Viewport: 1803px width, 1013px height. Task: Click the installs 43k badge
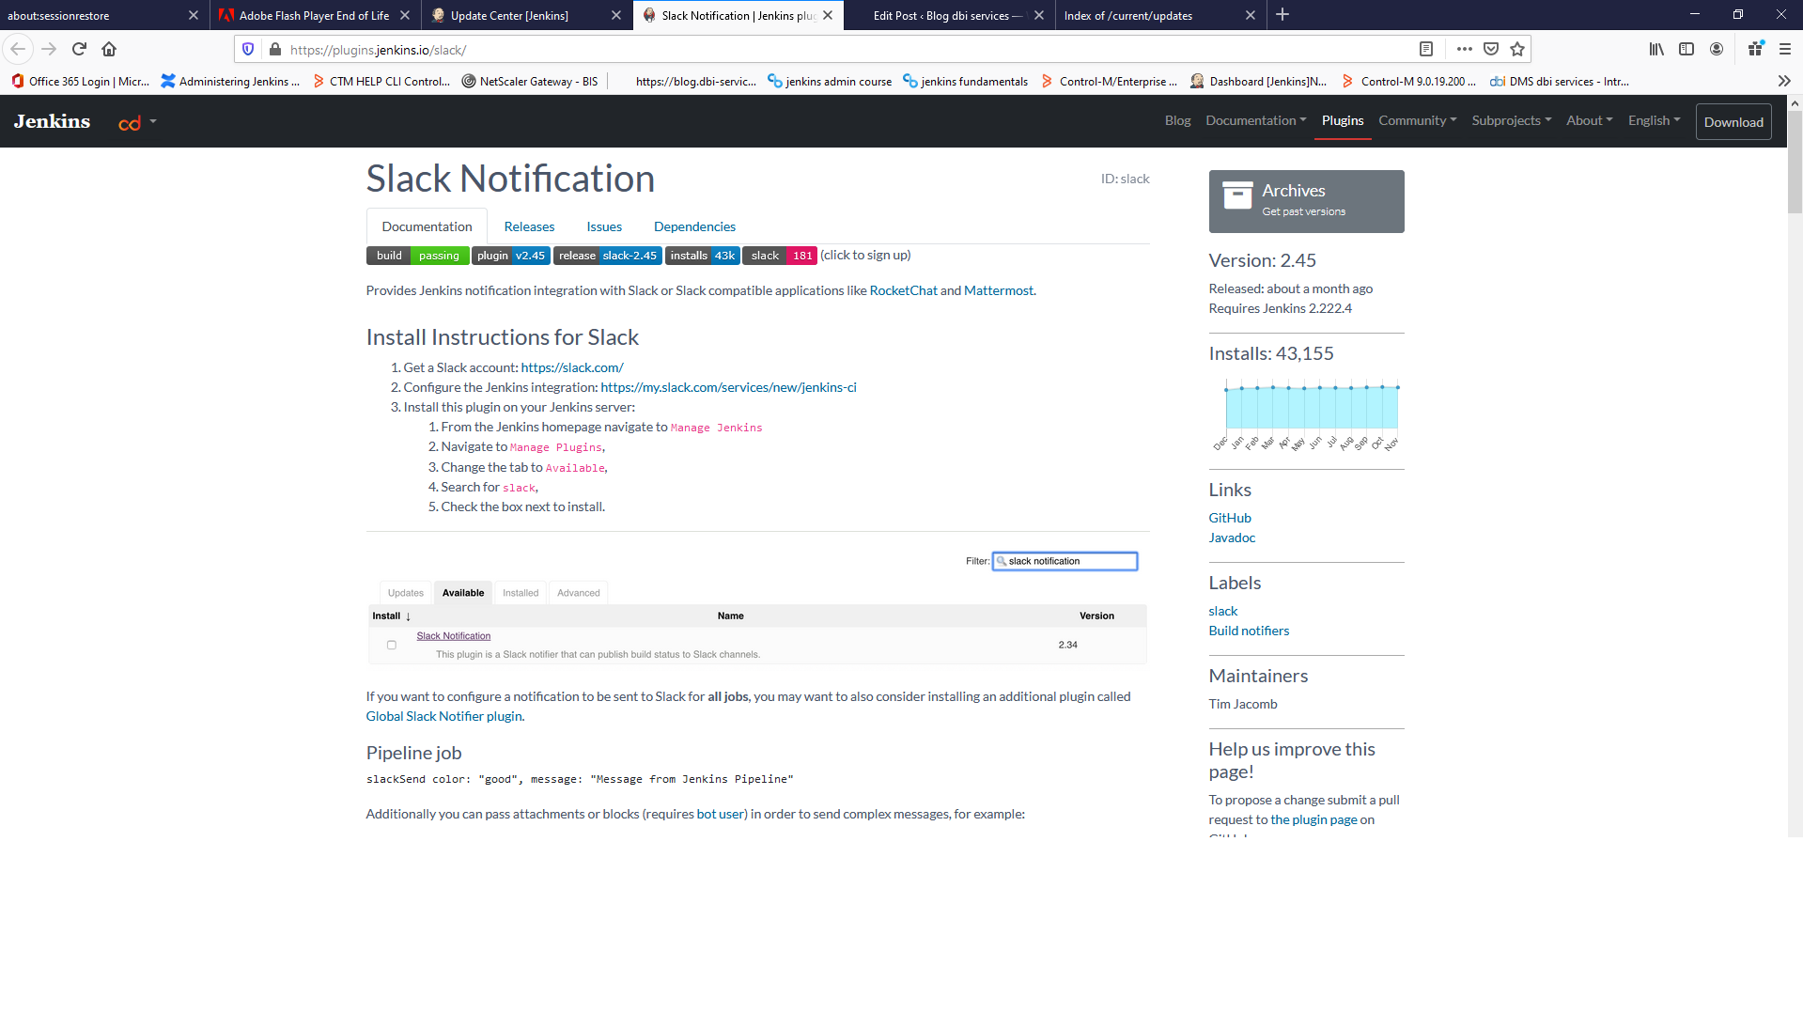(x=702, y=256)
